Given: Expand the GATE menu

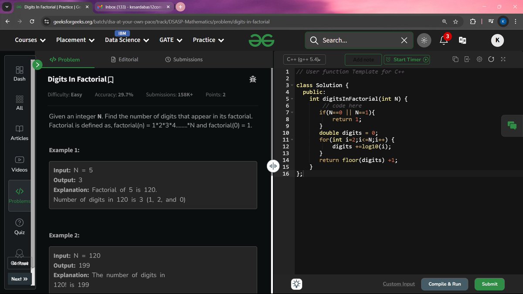Looking at the screenshot, I should click(171, 40).
